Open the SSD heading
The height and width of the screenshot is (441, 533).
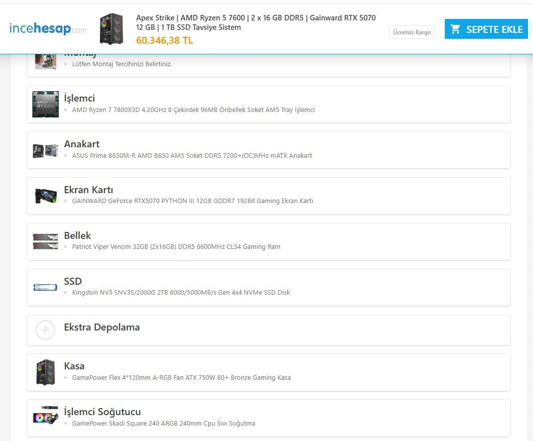(73, 281)
